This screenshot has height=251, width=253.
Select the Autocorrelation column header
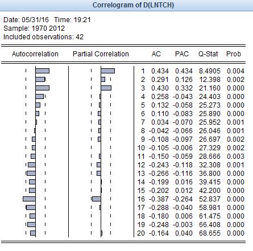[x=35, y=54]
